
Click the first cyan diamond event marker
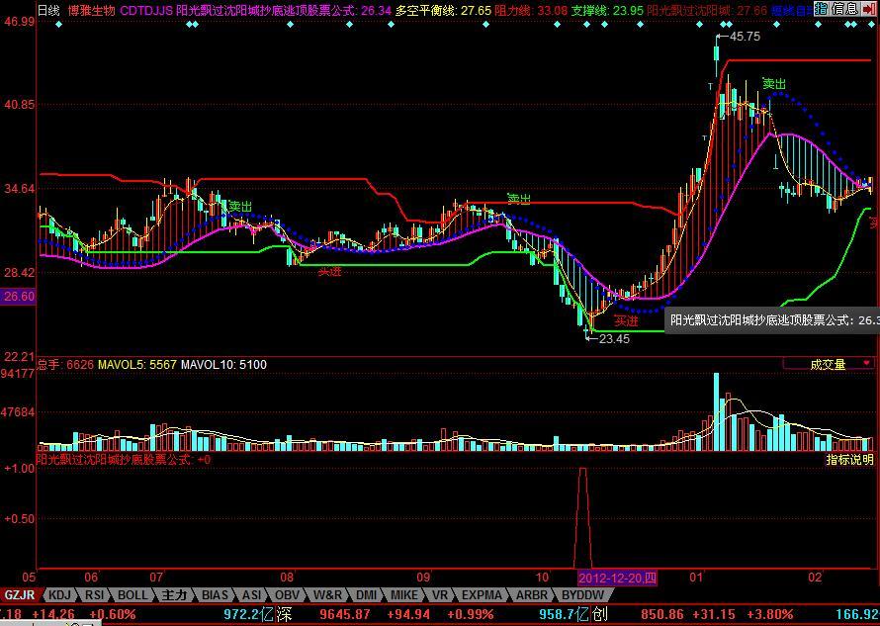pyautogui.click(x=58, y=24)
